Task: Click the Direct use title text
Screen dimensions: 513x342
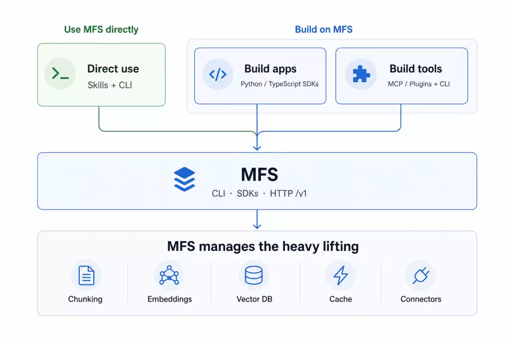Action: [x=113, y=69]
